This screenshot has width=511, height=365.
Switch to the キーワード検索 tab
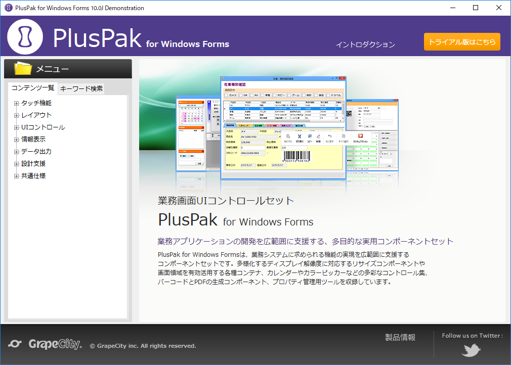[x=81, y=88]
